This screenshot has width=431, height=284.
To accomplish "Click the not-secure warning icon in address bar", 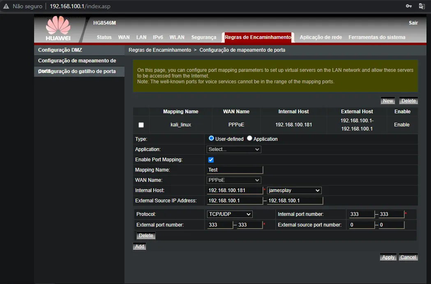I will click(6, 7).
